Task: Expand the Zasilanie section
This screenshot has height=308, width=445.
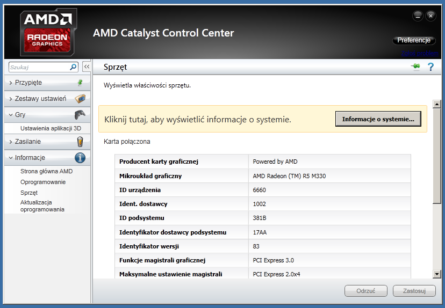Action: coord(27,142)
